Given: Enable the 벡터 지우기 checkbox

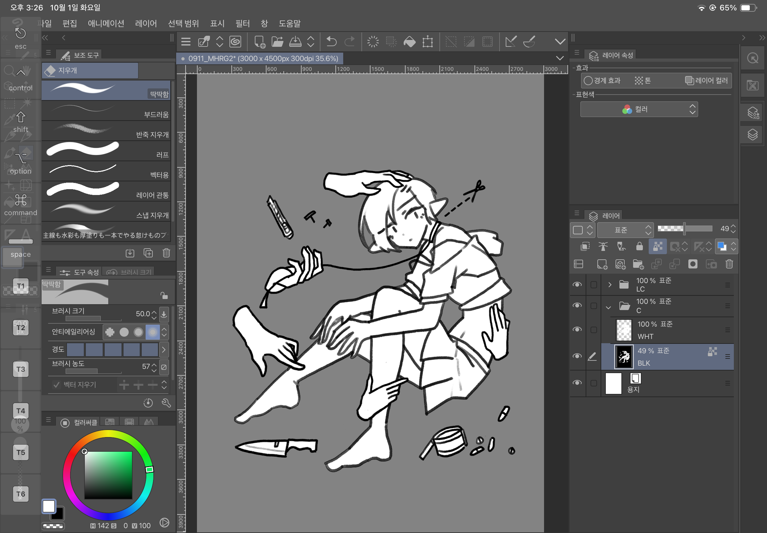Looking at the screenshot, I should 57,385.
